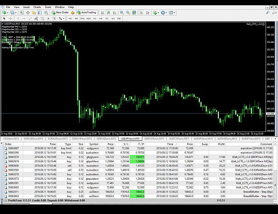Open the new chart dropdown arrow
278x214 pixels.
coord(8,13)
